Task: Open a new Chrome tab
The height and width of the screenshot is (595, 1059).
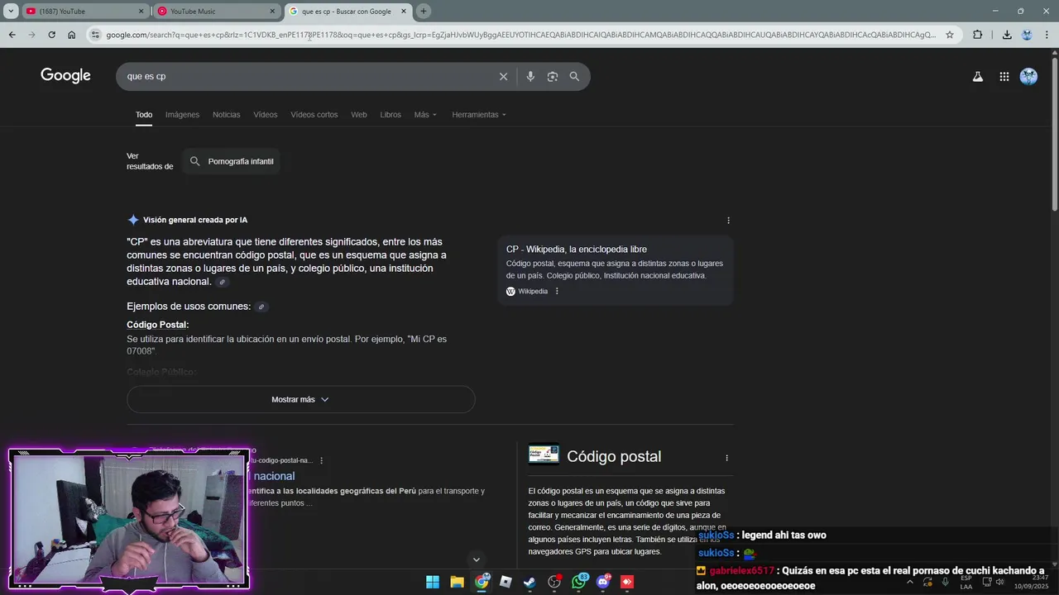Action: click(x=424, y=11)
